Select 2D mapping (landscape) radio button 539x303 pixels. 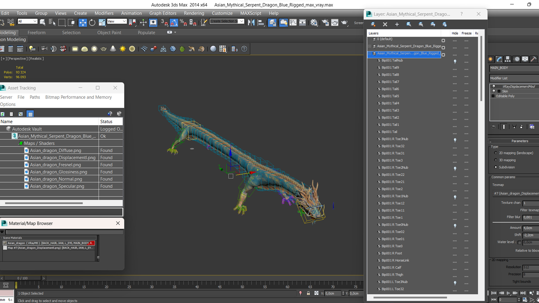495,153
